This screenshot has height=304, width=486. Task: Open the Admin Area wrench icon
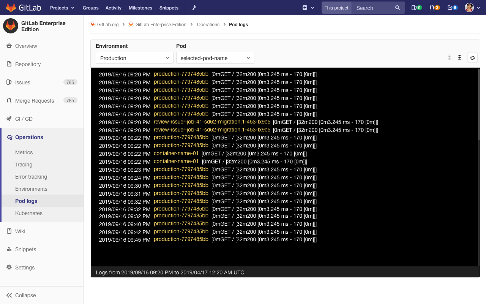[x=194, y=8]
